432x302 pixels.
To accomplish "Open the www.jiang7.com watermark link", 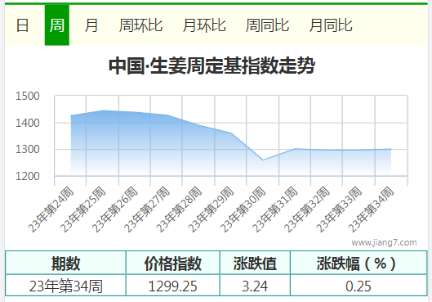I will tap(384, 242).
